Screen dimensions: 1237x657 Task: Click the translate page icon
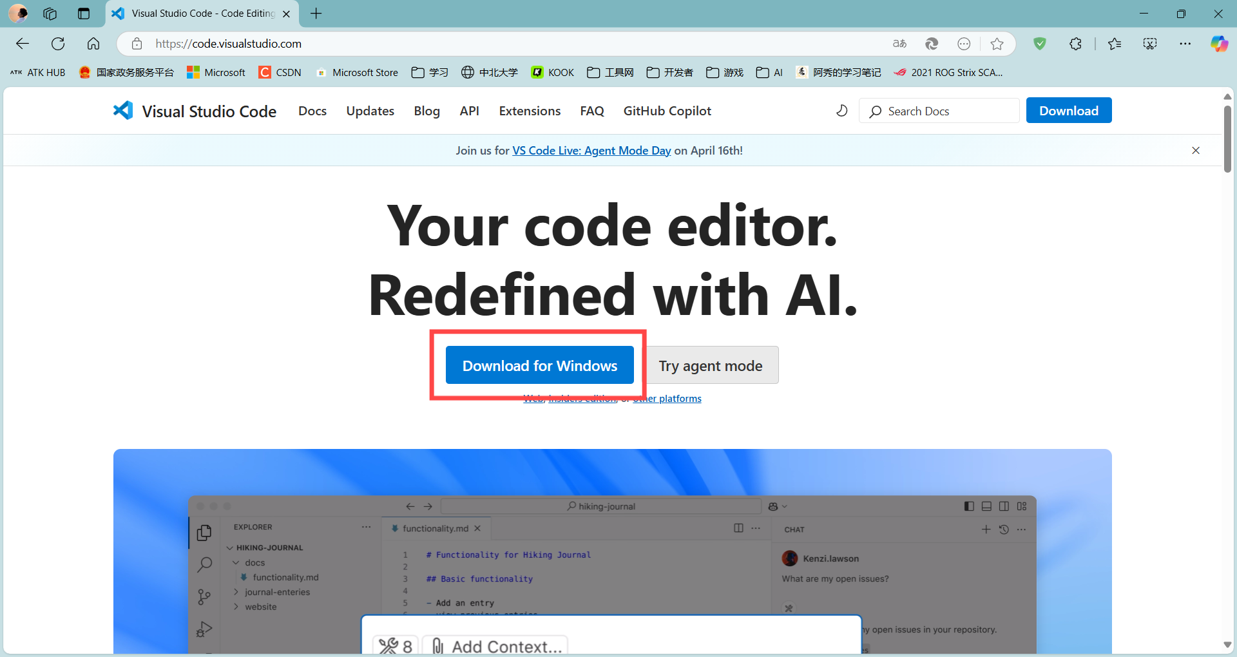[x=899, y=44]
